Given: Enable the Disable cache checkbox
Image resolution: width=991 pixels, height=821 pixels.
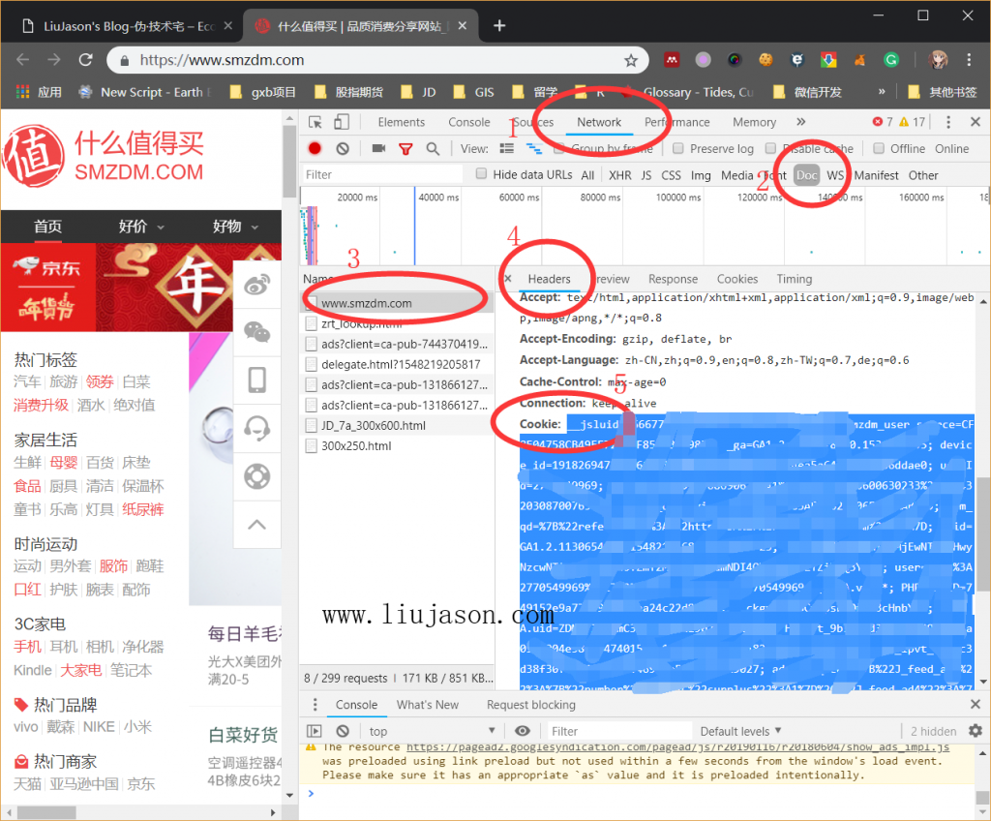Looking at the screenshot, I should pyautogui.click(x=770, y=148).
